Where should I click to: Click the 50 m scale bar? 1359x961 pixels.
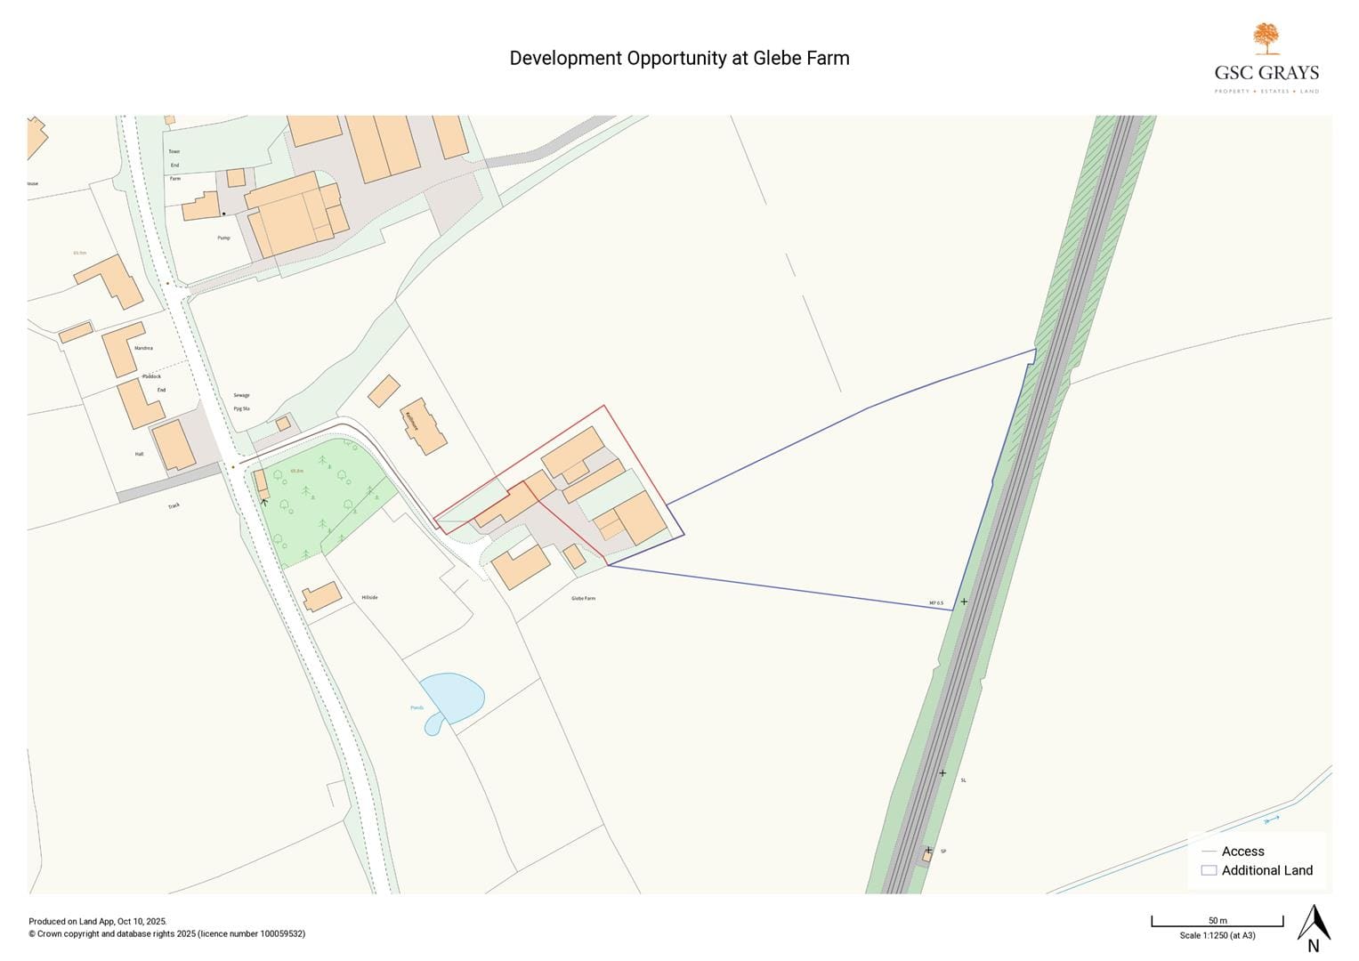(x=1217, y=922)
